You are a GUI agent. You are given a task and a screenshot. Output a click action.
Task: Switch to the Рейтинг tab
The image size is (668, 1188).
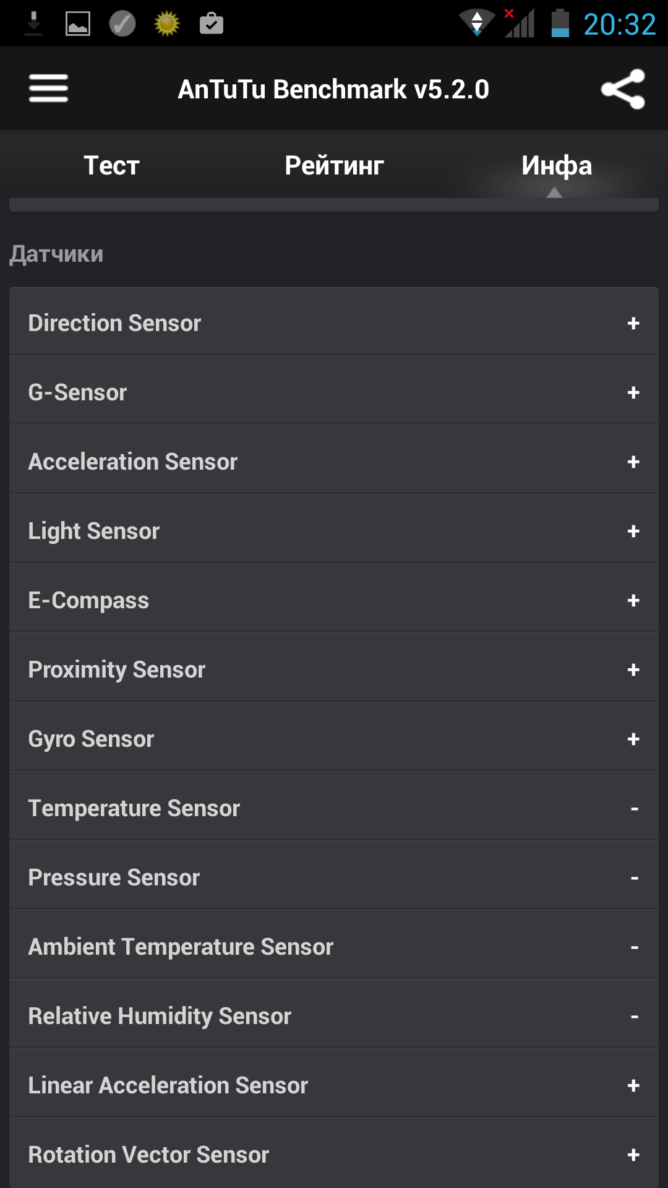coord(334,165)
